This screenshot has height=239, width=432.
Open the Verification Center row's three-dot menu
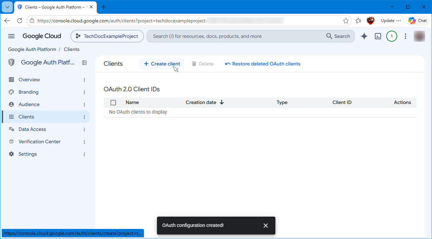(x=84, y=142)
